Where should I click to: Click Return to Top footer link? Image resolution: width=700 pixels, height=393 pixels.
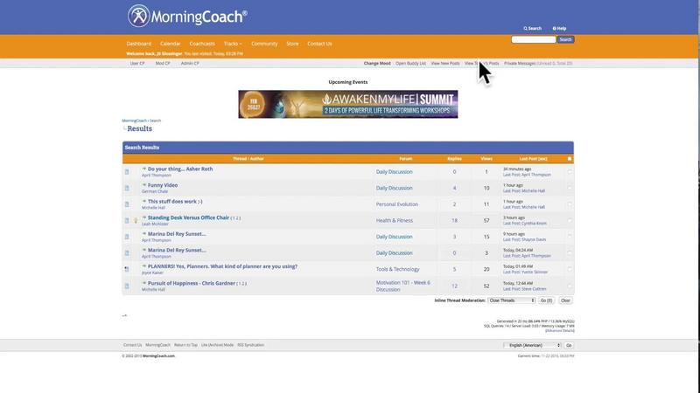[185, 345]
